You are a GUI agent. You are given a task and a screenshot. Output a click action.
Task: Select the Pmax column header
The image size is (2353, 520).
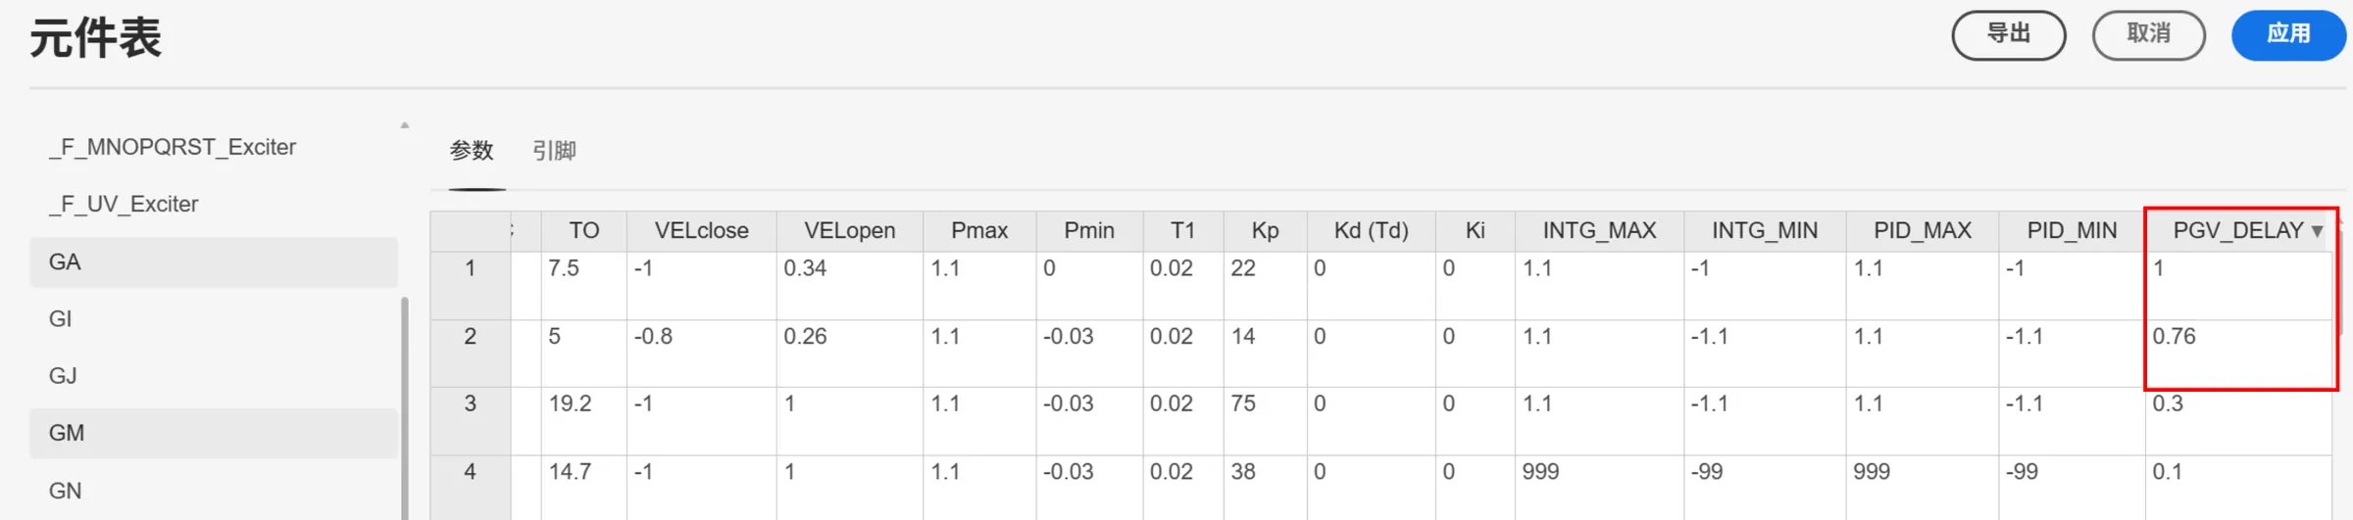978,231
